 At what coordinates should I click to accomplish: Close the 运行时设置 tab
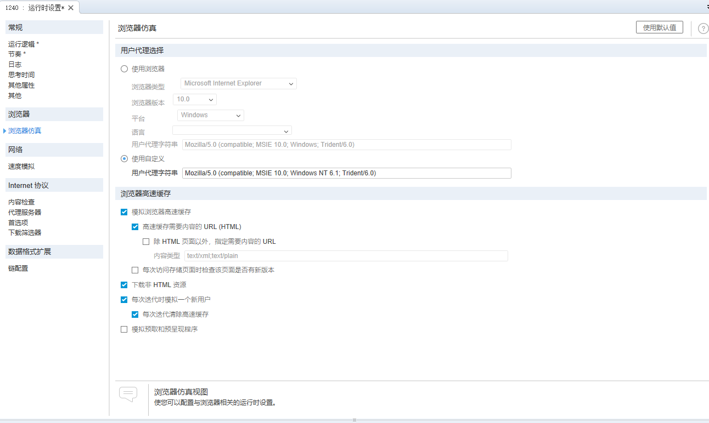coord(71,8)
